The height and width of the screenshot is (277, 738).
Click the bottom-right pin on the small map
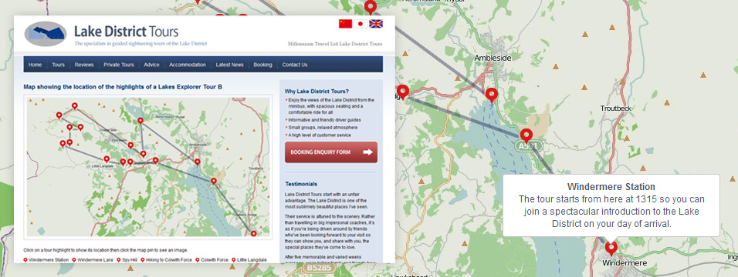pos(254,233)
